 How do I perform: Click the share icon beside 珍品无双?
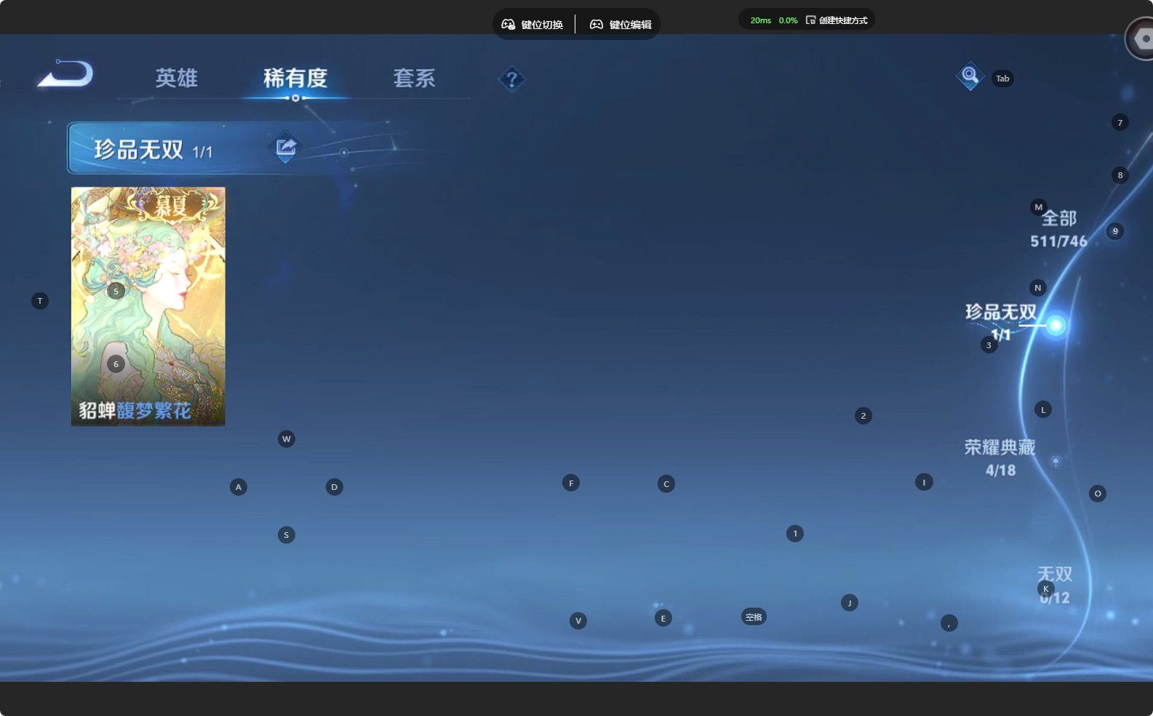pos(285,148)
